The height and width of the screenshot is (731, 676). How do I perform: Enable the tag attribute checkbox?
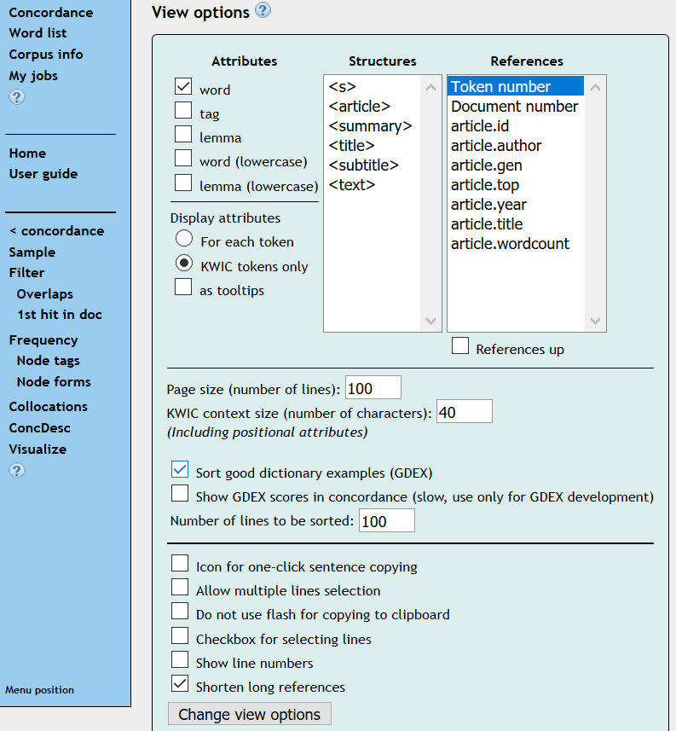click(x=183, y=111)
